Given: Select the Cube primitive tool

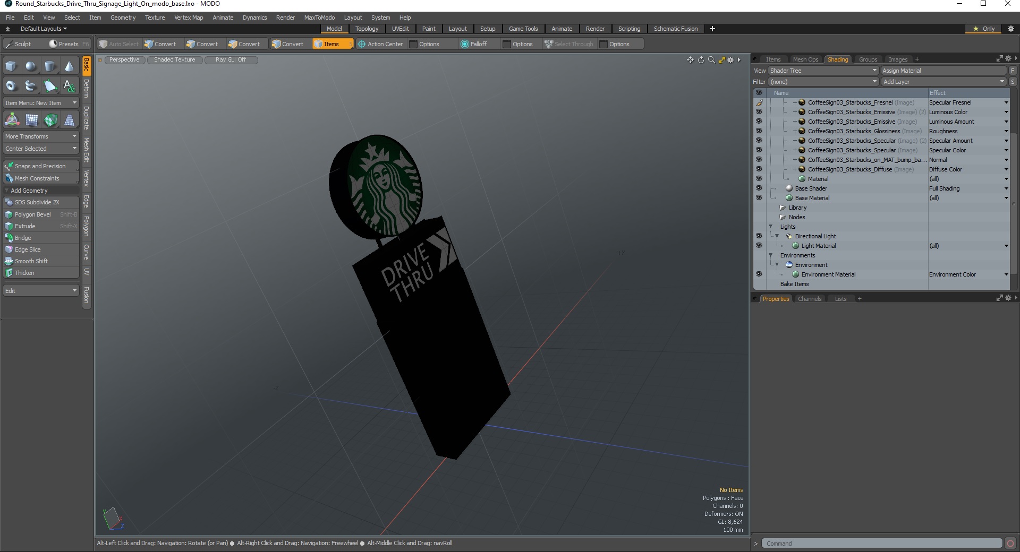Looking at the screenshot, I should pos(12,66).
